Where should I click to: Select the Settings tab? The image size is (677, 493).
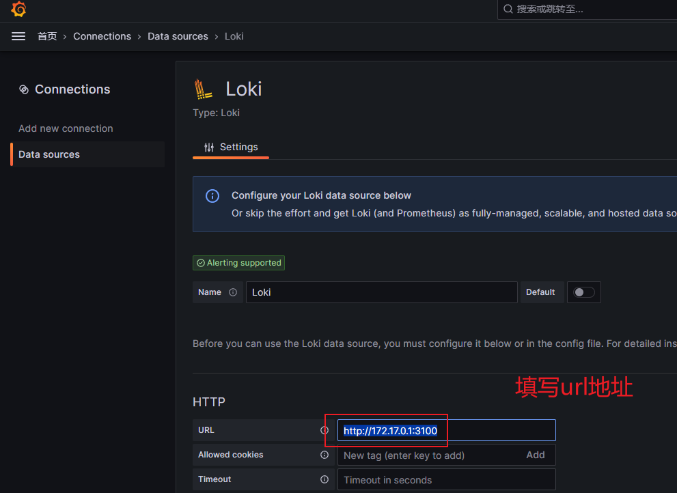(x=231, y=147)
